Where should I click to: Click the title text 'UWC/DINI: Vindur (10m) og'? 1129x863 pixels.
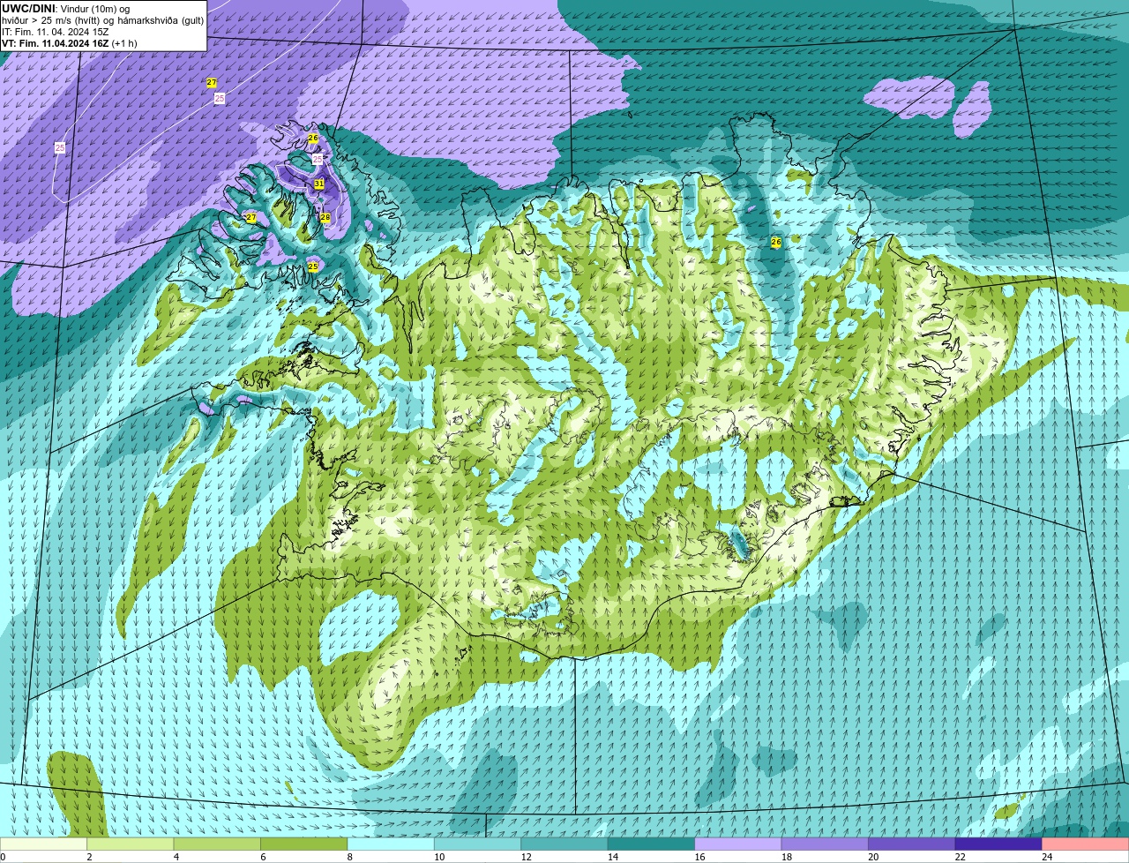click(66, 9)
